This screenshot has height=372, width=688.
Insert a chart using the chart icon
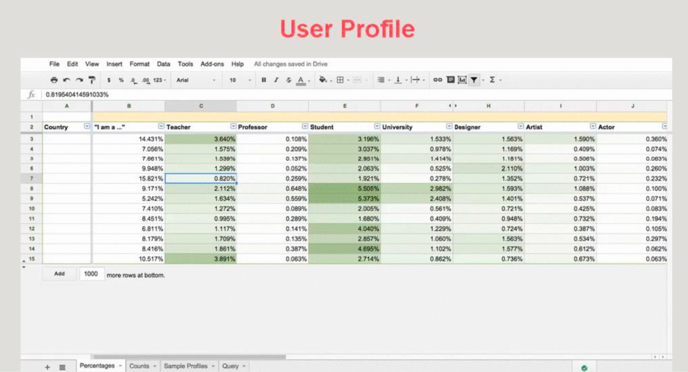coord(462,80)
